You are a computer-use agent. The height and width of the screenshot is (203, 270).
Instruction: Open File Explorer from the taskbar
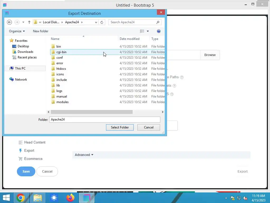(38, 198)
